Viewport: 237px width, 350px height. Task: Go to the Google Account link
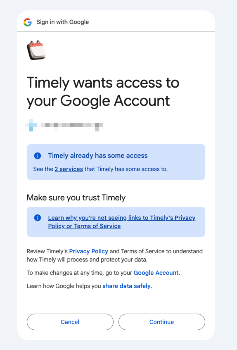tap(156, 273)
